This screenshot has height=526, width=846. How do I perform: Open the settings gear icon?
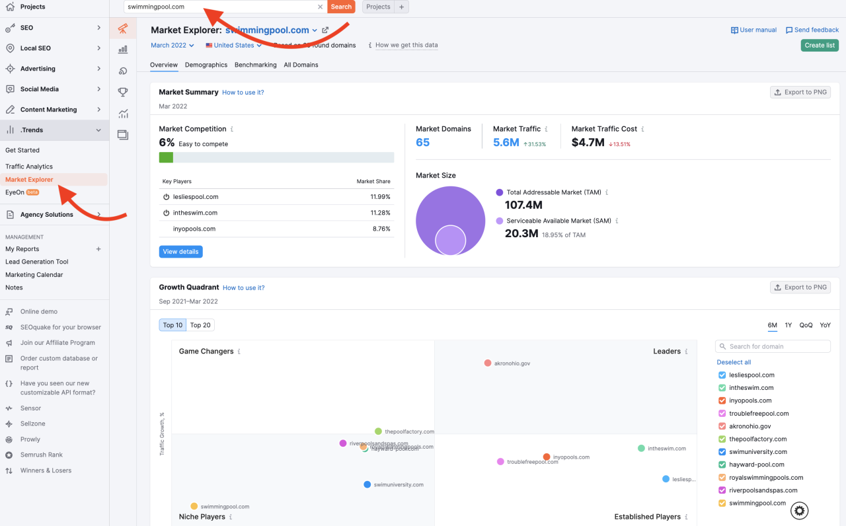800,511
